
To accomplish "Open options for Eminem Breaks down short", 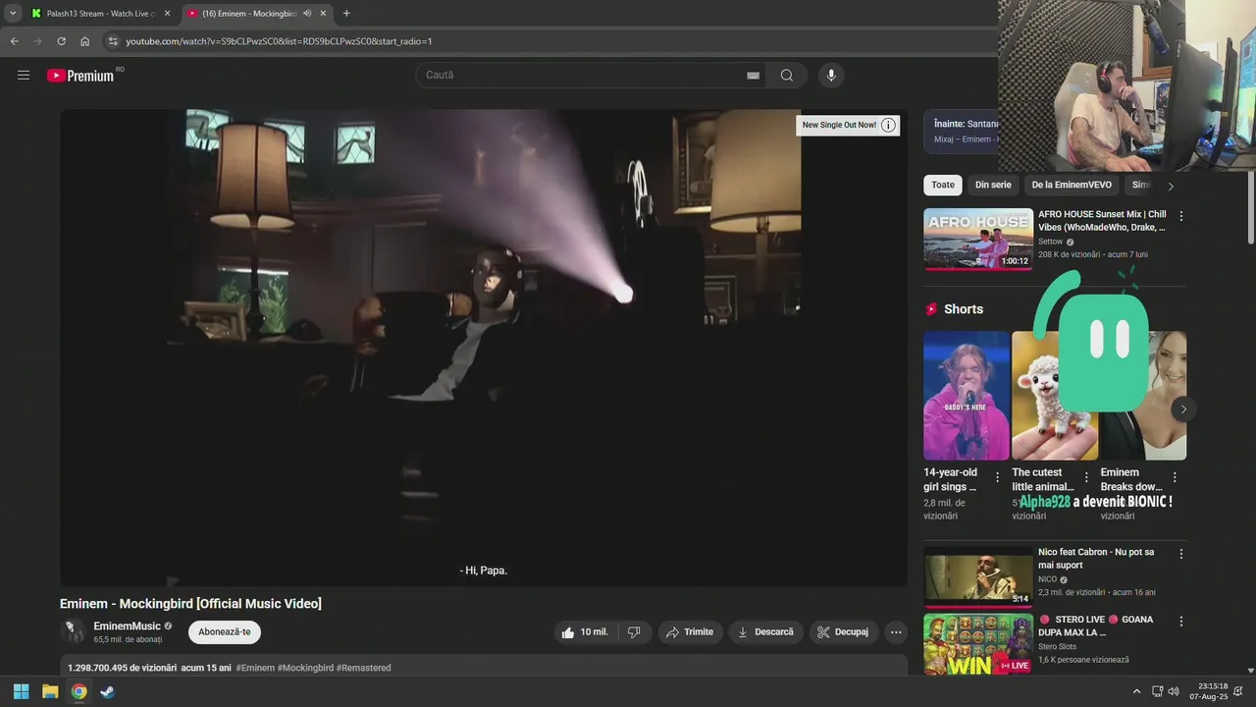I will [x=1175, y=477].
